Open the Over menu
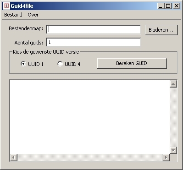Image resolution: width=183 pixels, height=170 pixels. tap(33, 15)
